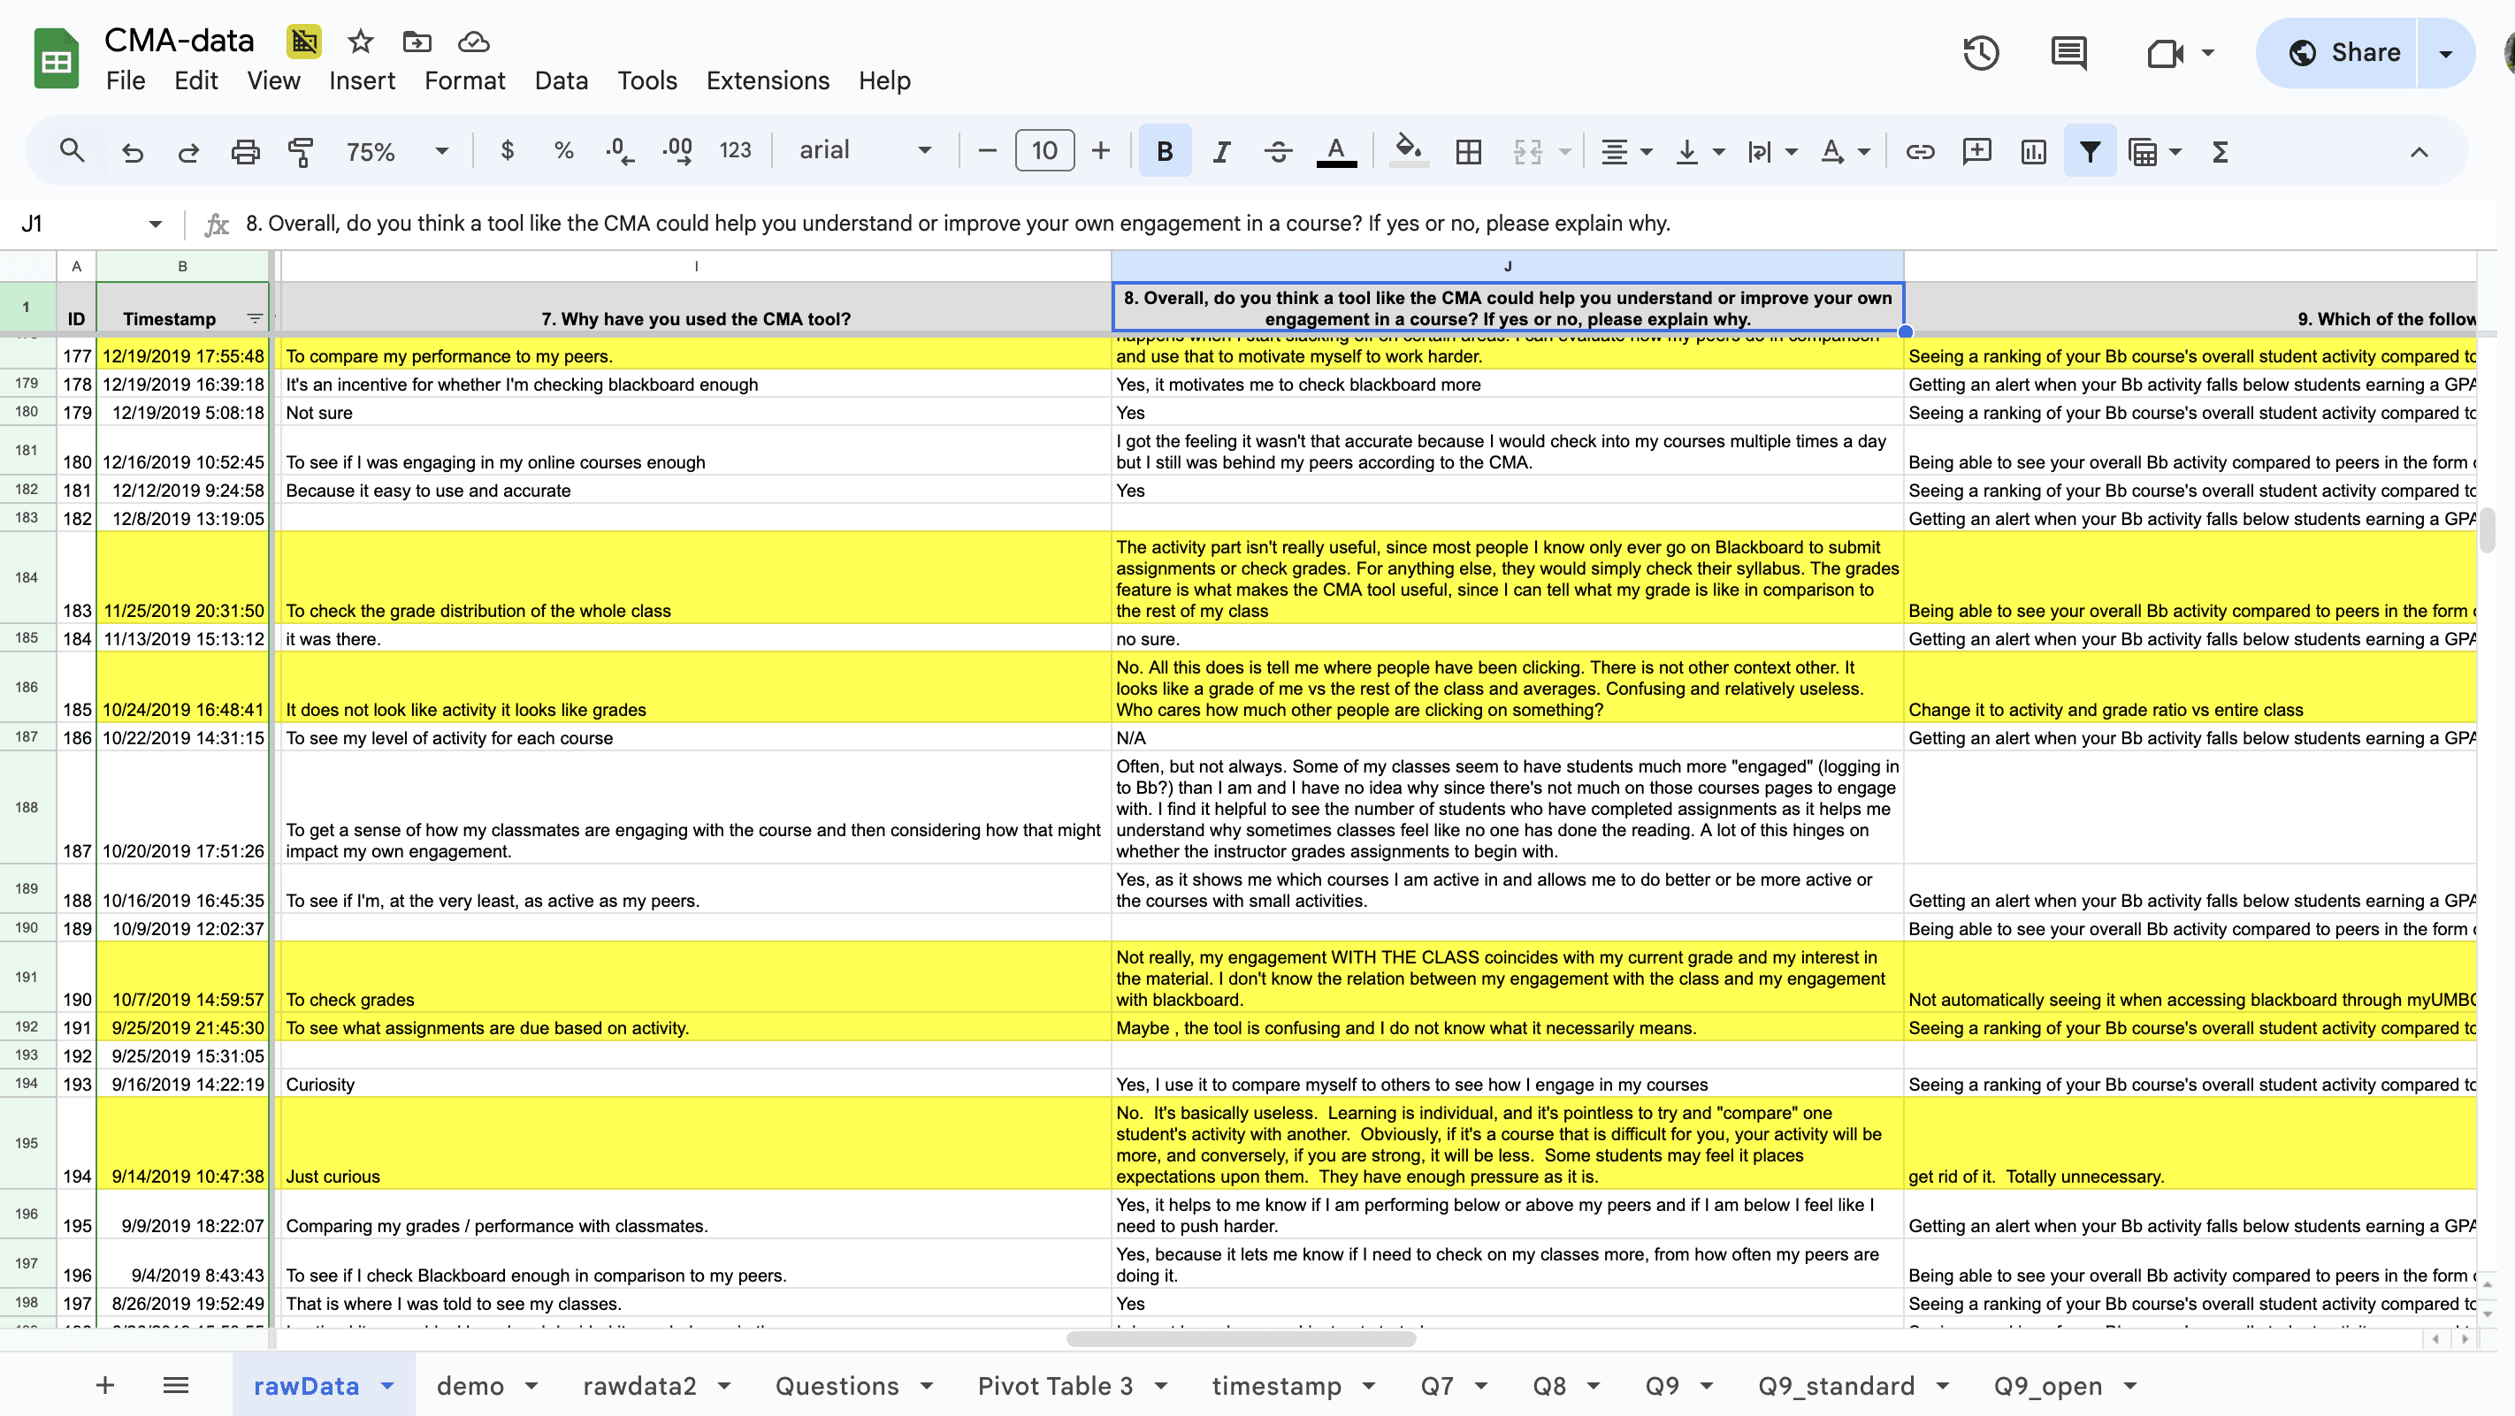Open the fill color picker
Viewport: 2515px width, 1416px height.
click(1408, 150)
